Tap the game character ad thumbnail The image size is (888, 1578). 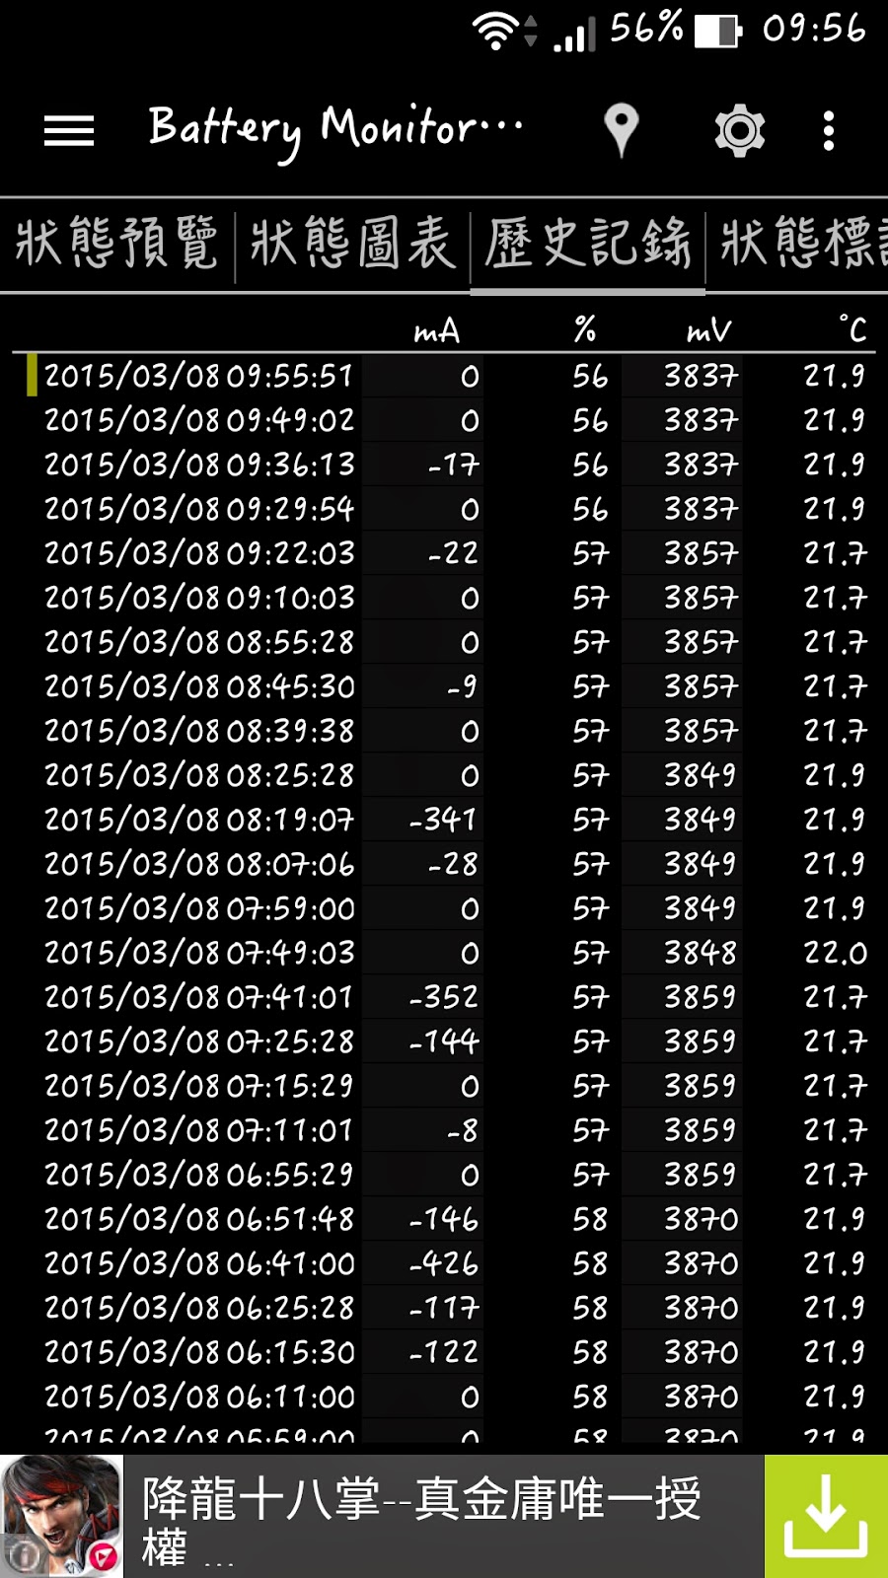(x=61, y=1516)
